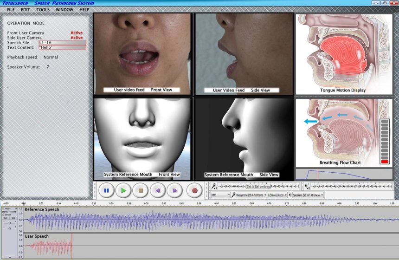Screen dimensions: 399x260
Task: Click the playback toolbar drag handle grip
Action: (95, 190)
